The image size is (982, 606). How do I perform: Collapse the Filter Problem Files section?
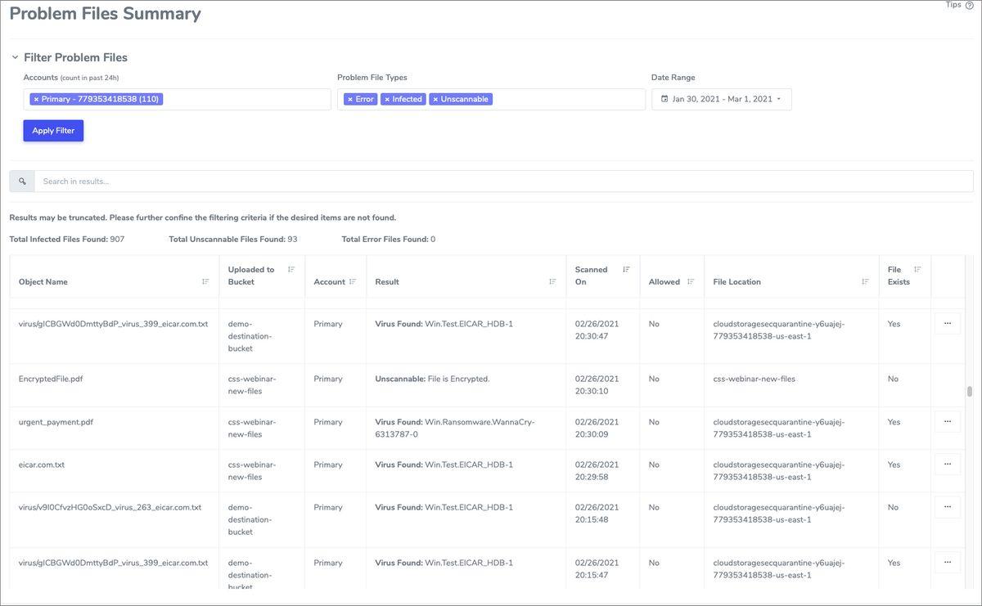[15, 57]
